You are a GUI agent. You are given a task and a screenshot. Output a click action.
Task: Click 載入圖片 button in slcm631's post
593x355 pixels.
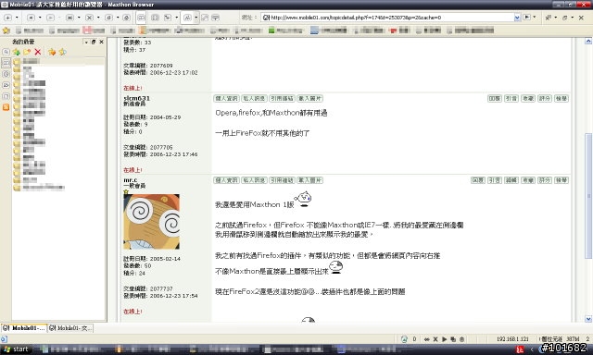coord(309,99)
